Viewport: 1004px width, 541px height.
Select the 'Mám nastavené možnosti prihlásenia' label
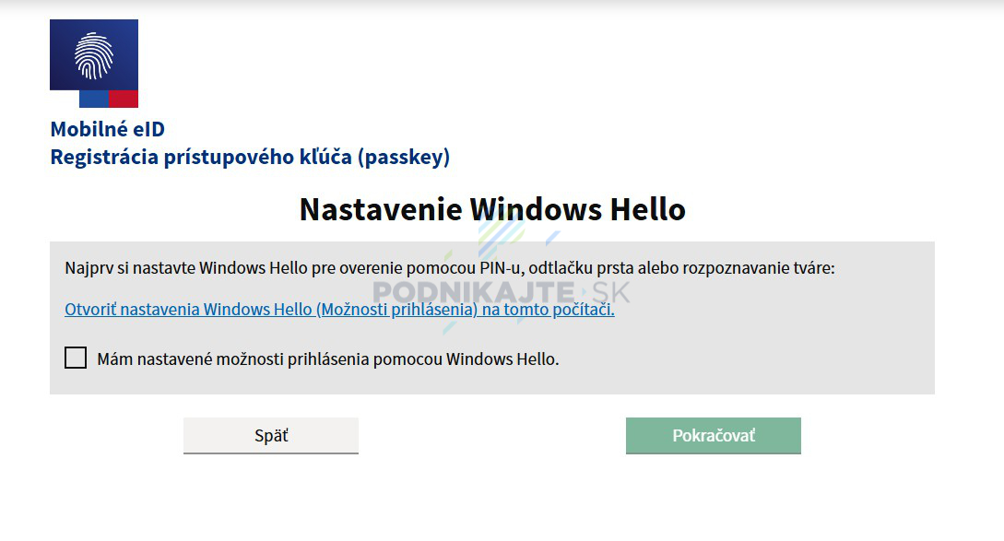(x=328, y=359)
